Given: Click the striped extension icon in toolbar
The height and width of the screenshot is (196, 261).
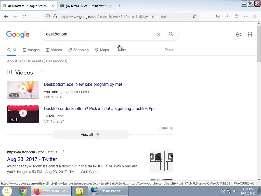Looking at the screenshot, I should [x=237, y=17].
